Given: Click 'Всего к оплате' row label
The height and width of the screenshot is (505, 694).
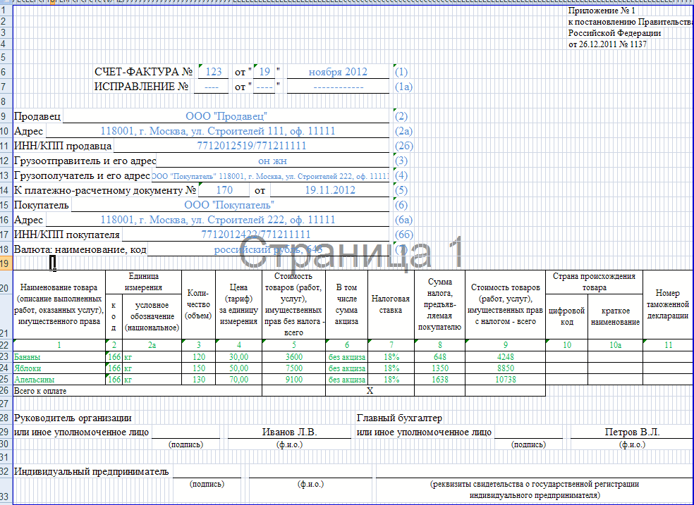Looking at the screenshot, I should [x=138, y=391].
